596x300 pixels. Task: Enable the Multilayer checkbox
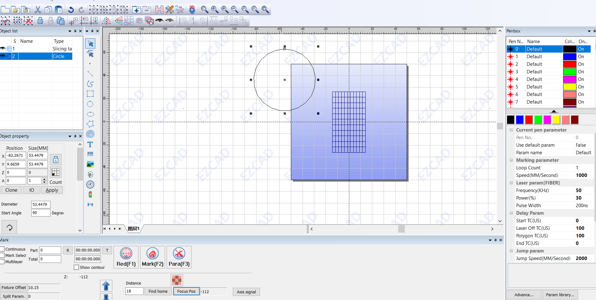tap(2, 262)
